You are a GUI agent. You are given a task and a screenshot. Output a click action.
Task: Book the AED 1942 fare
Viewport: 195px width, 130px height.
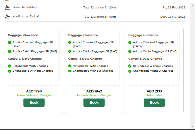94,103
